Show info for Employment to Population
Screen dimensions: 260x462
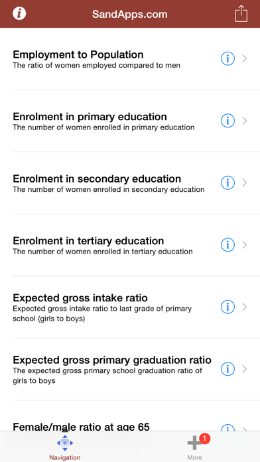(x=227, y=59)
